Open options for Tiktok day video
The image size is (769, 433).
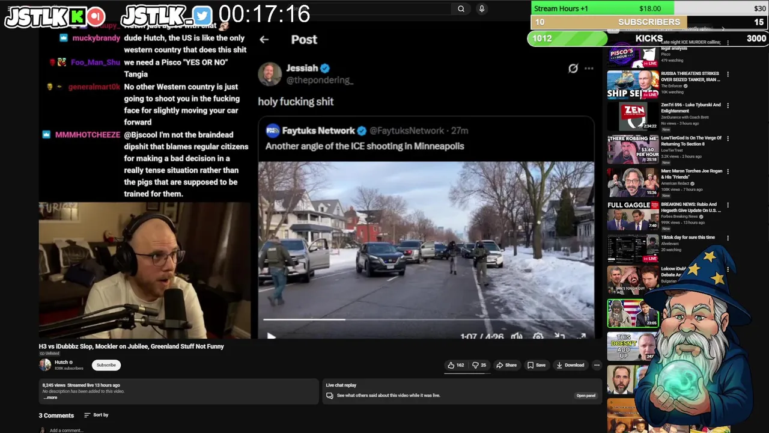point(728,238)
